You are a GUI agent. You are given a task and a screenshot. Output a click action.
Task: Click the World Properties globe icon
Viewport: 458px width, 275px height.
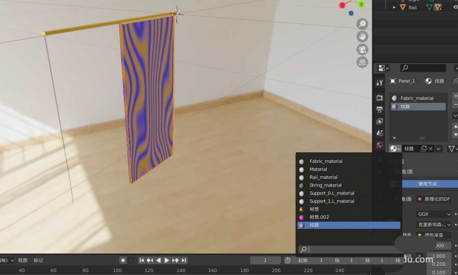[380, 145]
